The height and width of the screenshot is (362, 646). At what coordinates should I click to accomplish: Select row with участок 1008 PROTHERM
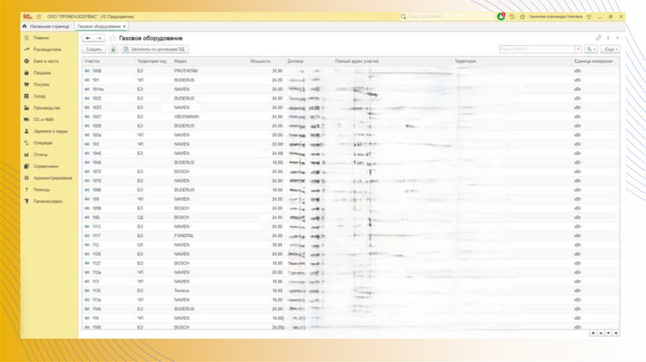[351, 71]
